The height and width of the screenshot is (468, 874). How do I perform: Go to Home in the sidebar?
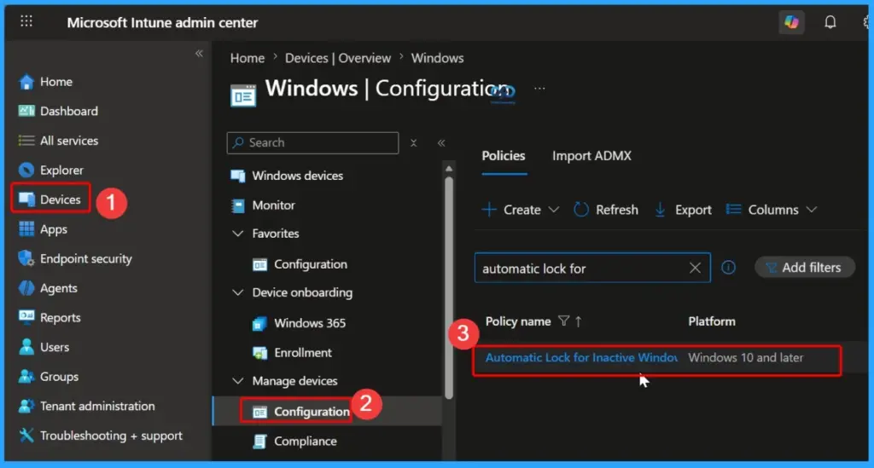coord(56,82)
